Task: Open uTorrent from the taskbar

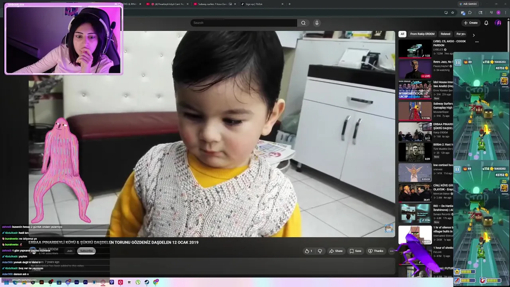Action: [x=138, y=282]
